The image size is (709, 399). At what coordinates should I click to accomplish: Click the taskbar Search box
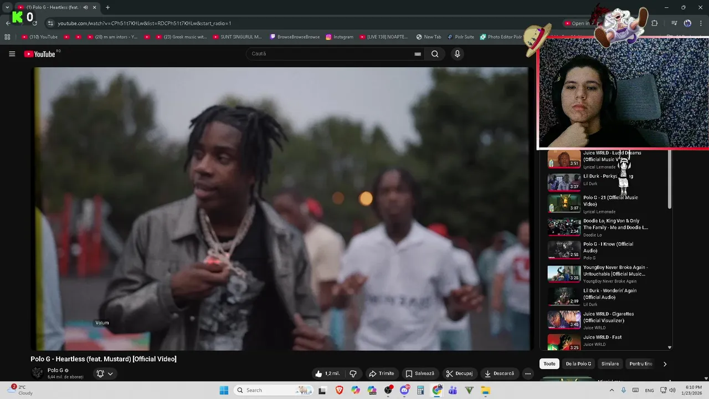(x=273, y=390)
